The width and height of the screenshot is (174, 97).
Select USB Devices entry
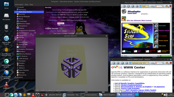pyautogui.click(x=23, y=58)
